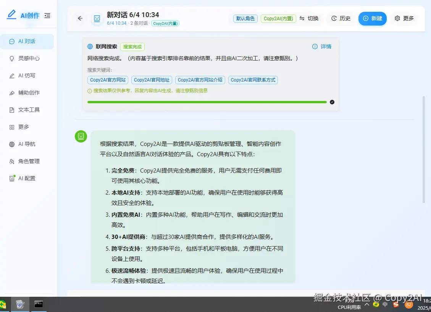Image resolution: width=431 pixels, height=312 pixels.
Task: Click the AI 导航 globe icon
Action: pos(12,144)
